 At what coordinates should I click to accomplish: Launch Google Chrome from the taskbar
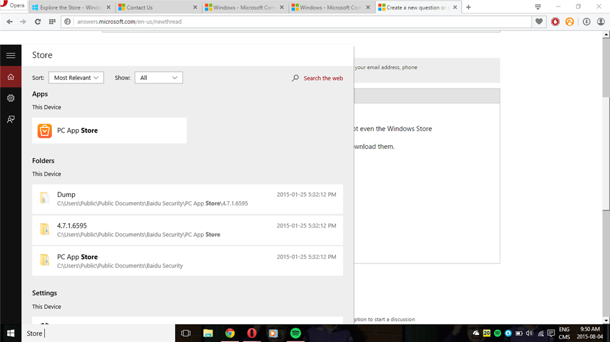[x=230, y=333]
